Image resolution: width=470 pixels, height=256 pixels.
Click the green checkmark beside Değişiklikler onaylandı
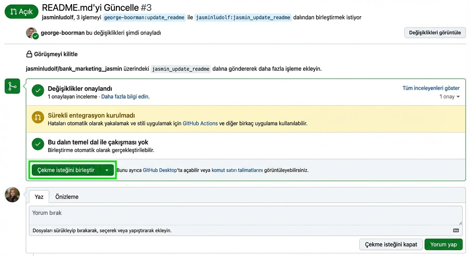[38, 91]
